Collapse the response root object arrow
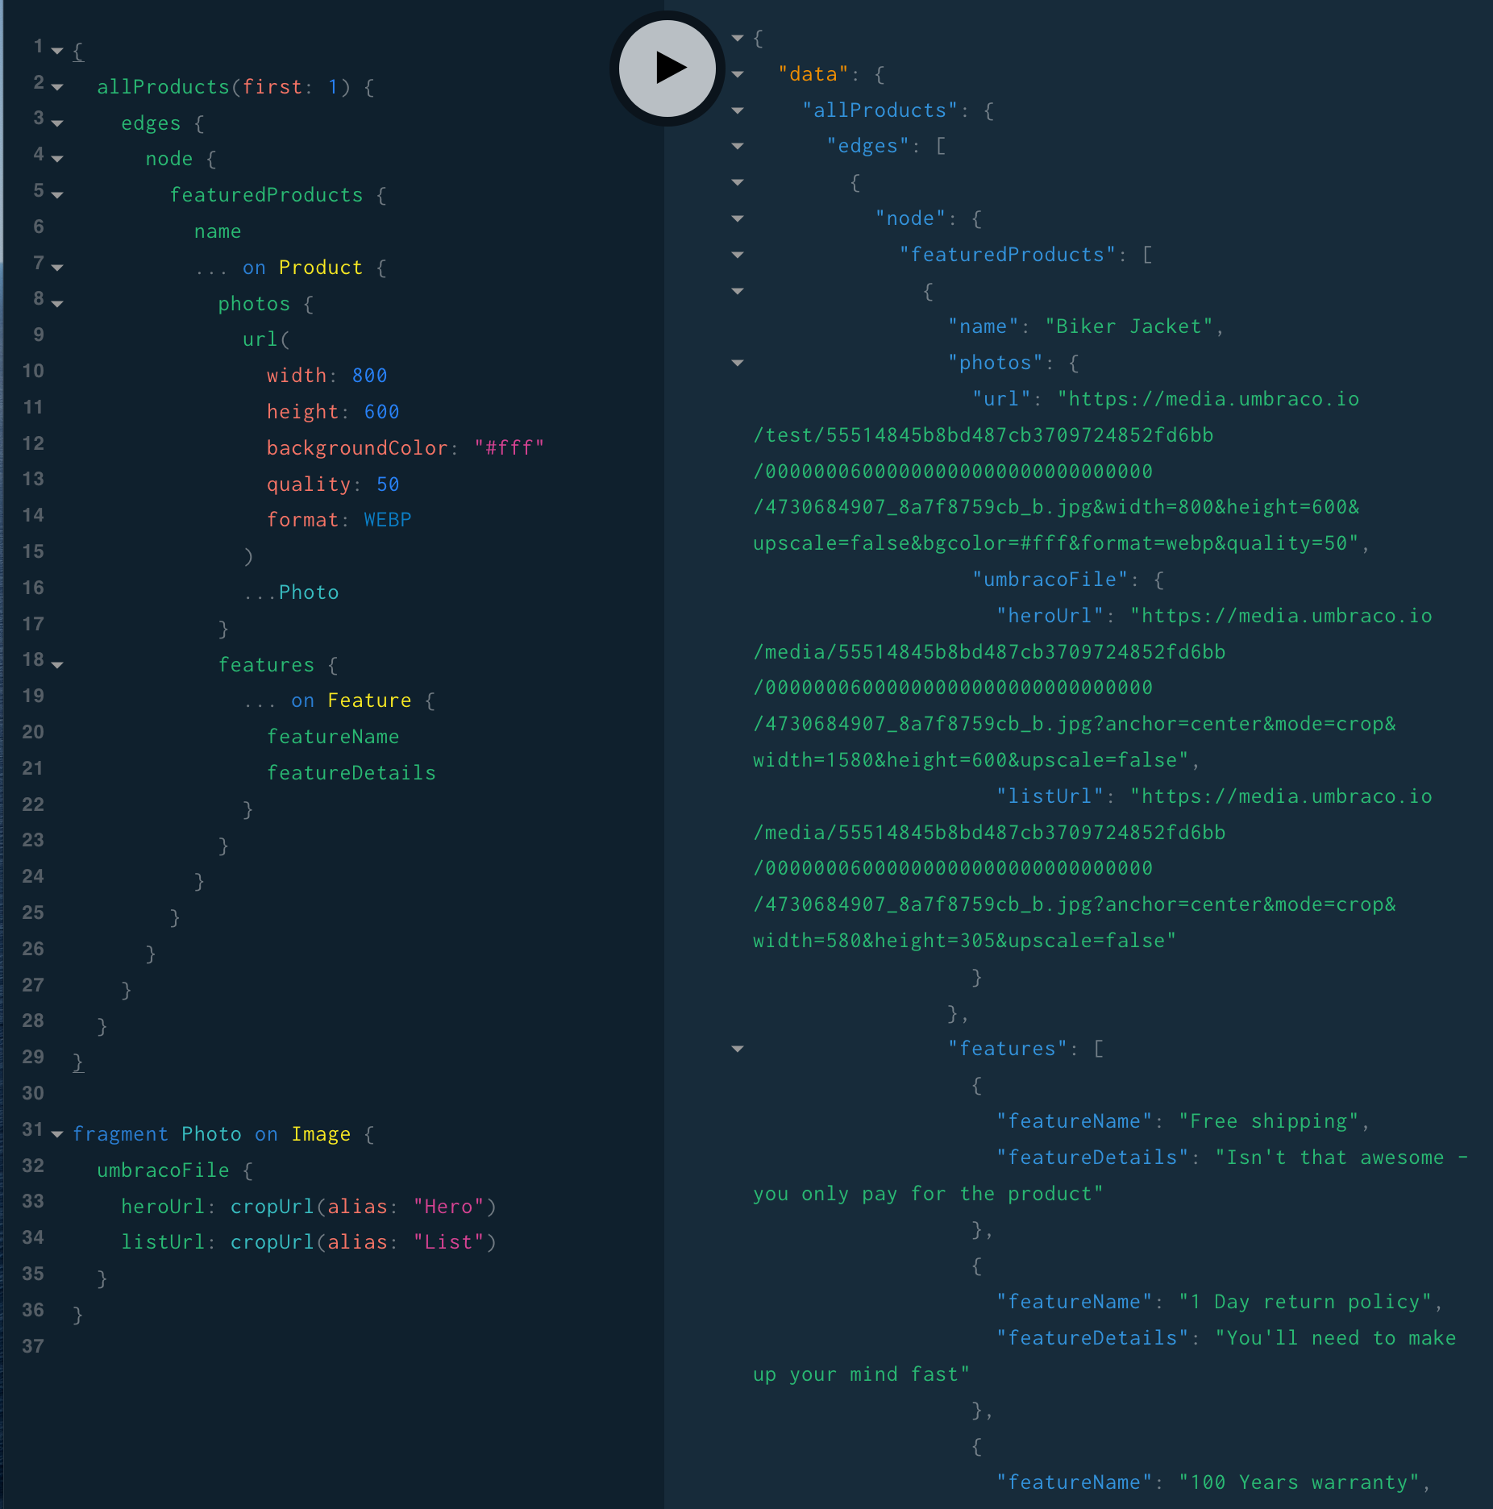1493x1509 pixels. click(738, 38)
